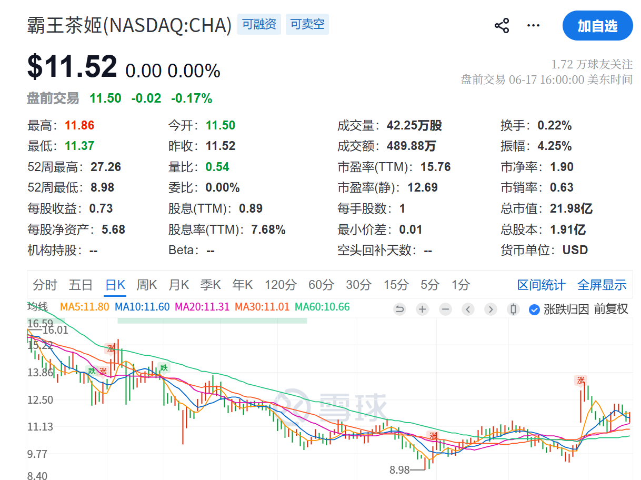Switch to the 季K chart tab
Image resolution: width=641 pixels, height=480 pixels.
[211, 285]
